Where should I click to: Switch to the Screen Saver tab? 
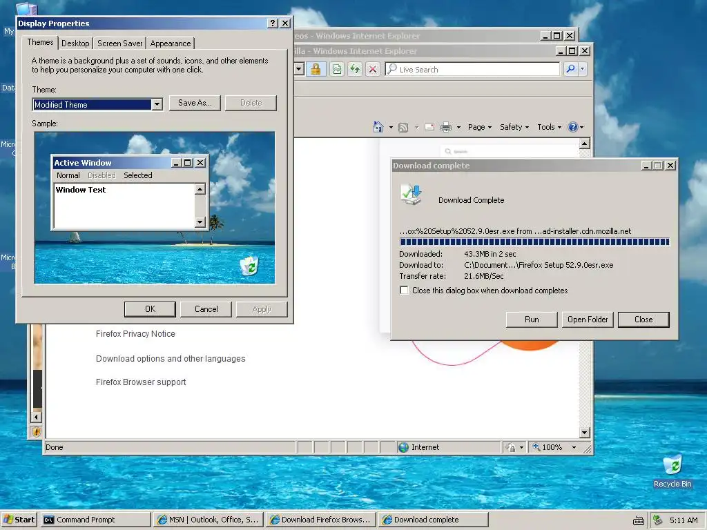click(120, 43)
